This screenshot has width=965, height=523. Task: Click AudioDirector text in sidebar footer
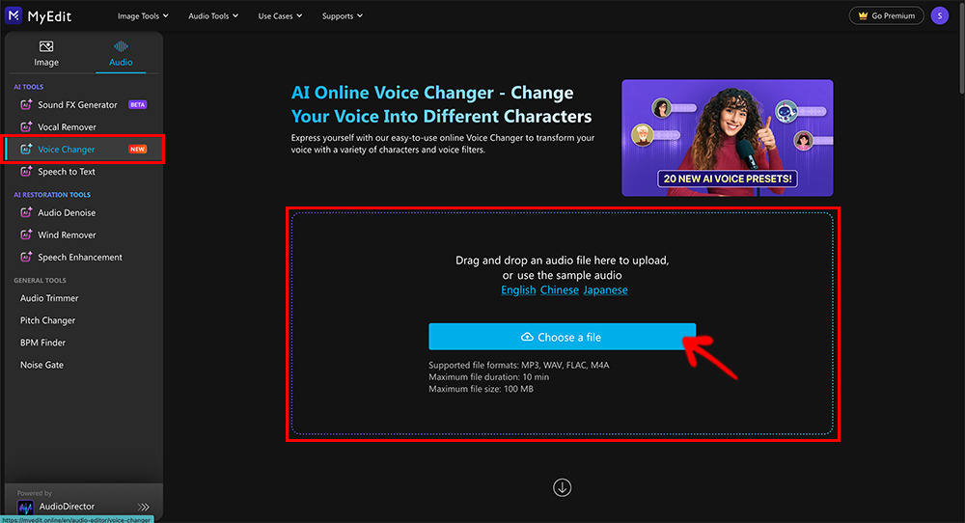tap(67, 507)
